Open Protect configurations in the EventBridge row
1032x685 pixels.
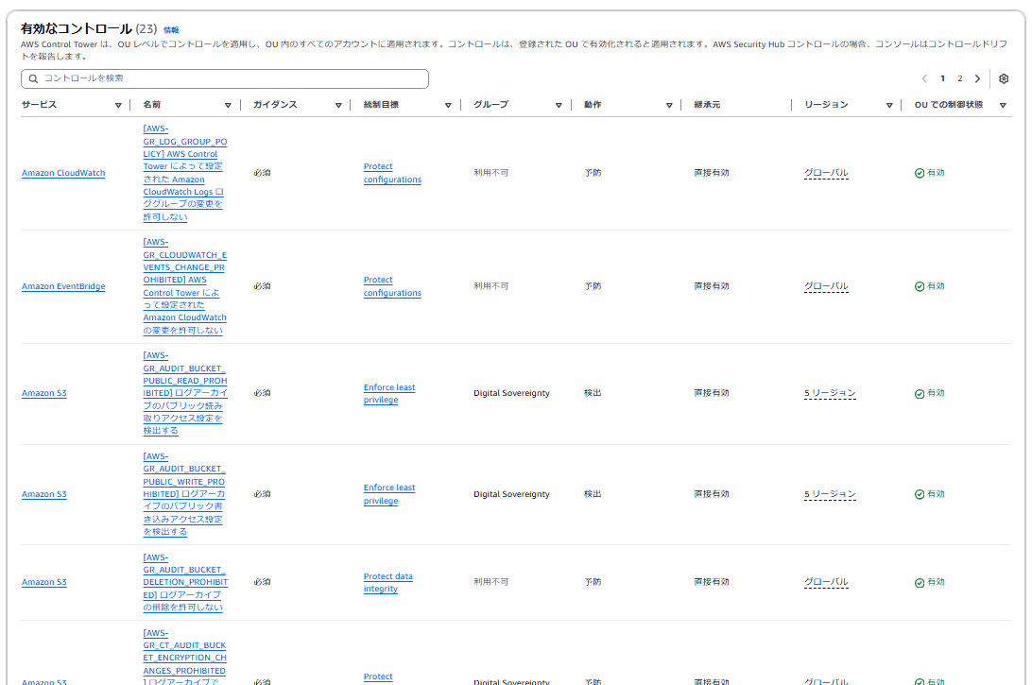[x=392, y=286]
